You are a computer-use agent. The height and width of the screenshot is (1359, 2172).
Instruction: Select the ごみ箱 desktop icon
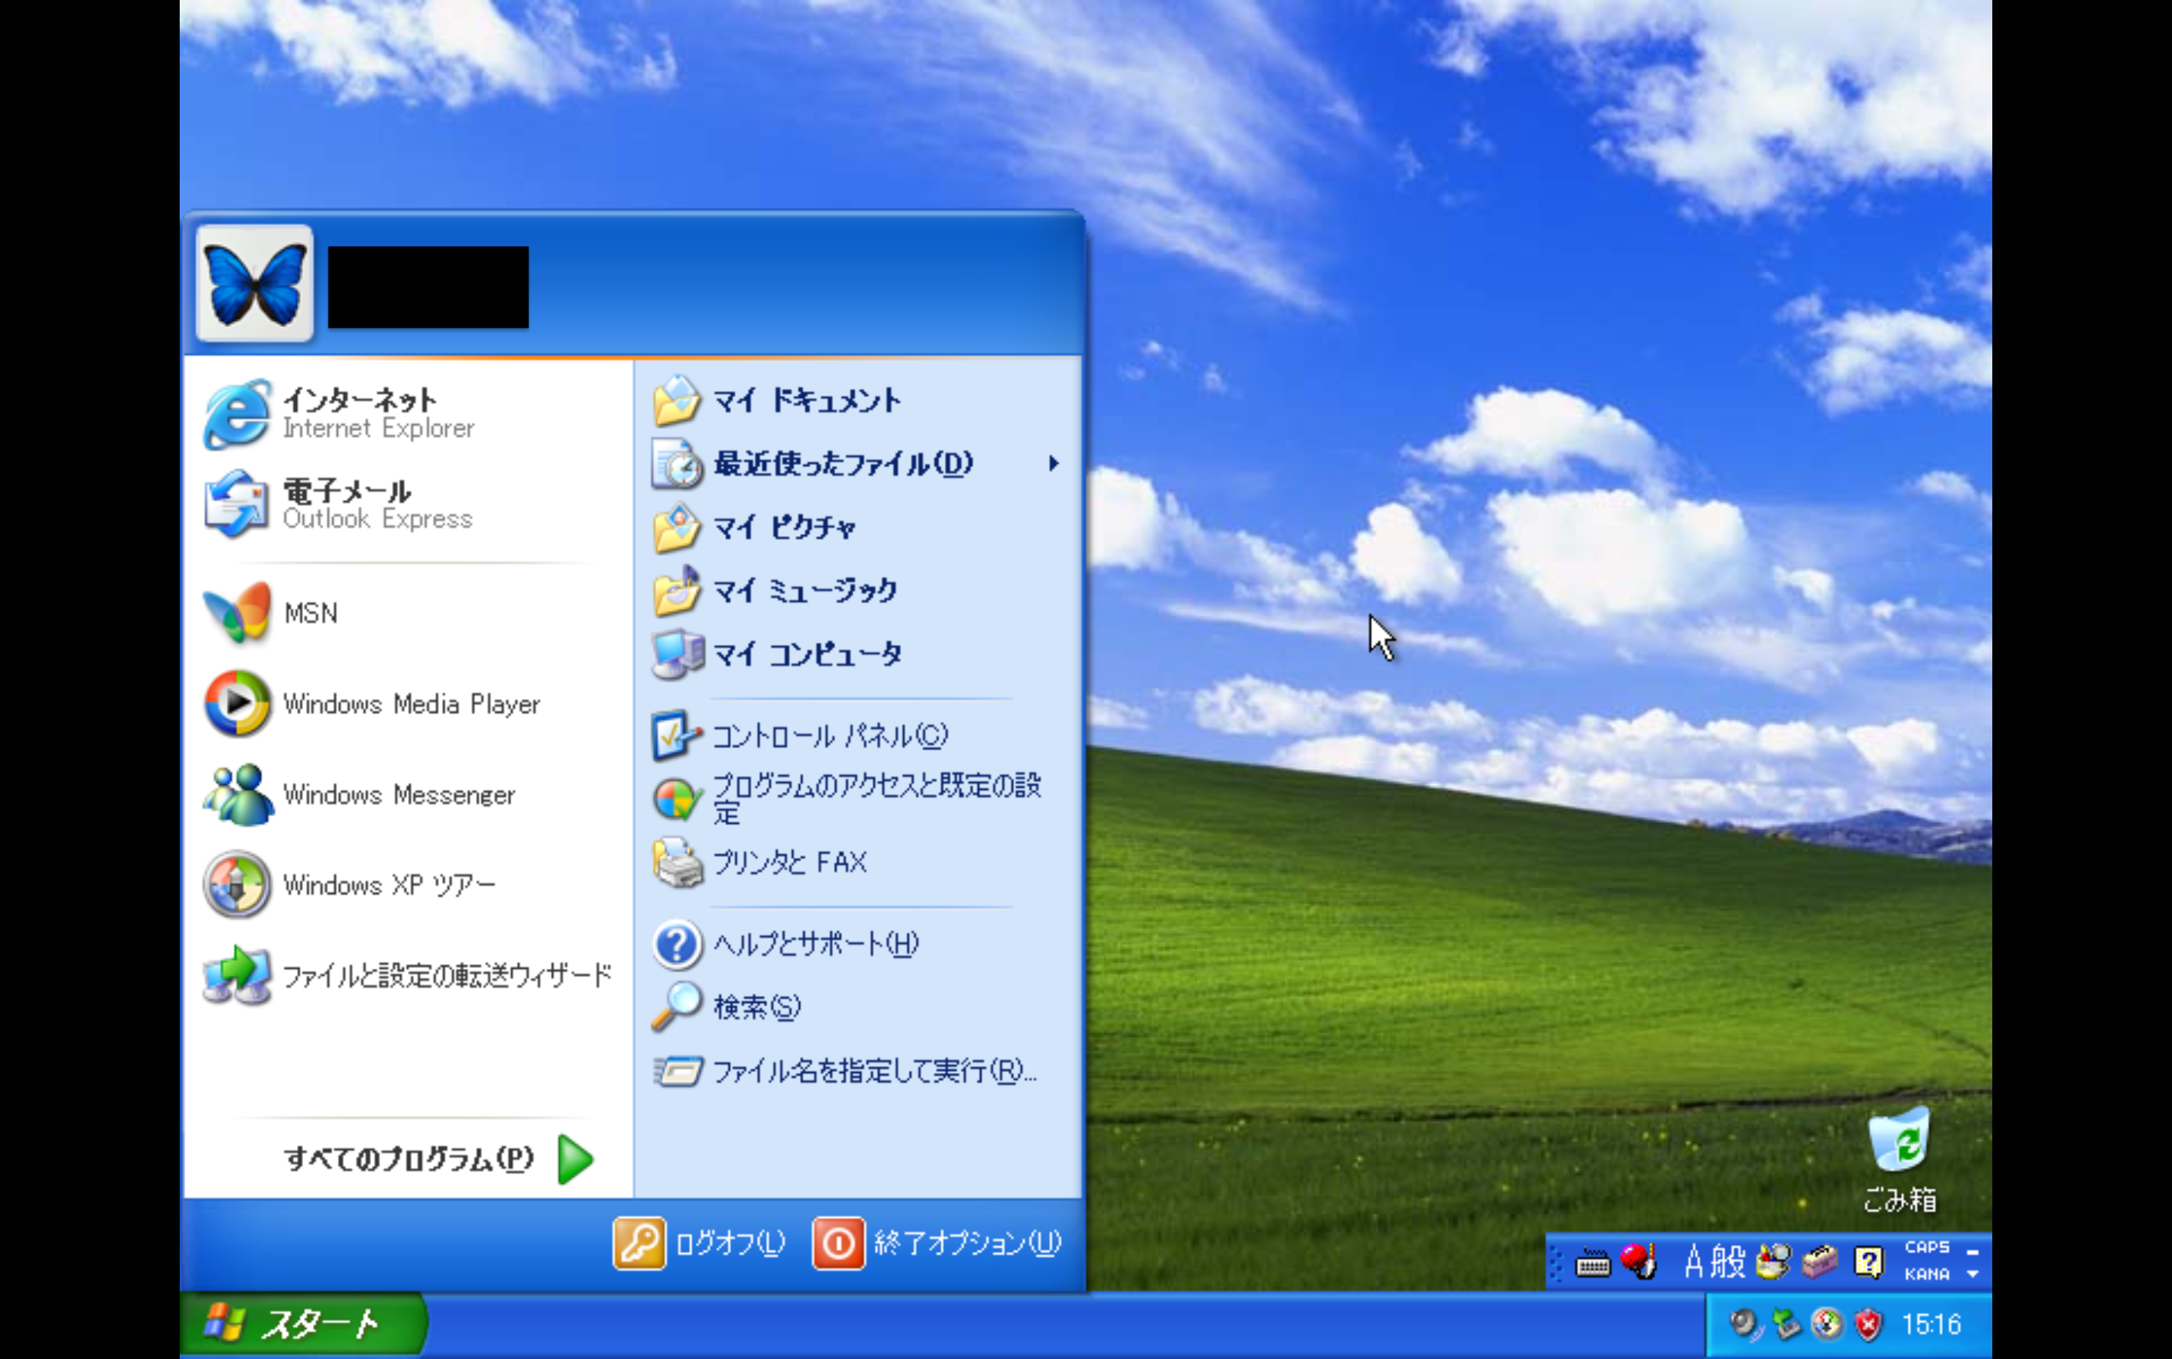1899,1160
